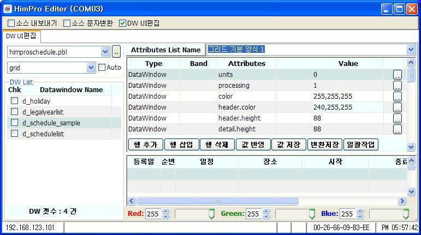Screen dimensions: 421x235
Task: Open value editor button for color row
Action: click(x=398, y=96)
